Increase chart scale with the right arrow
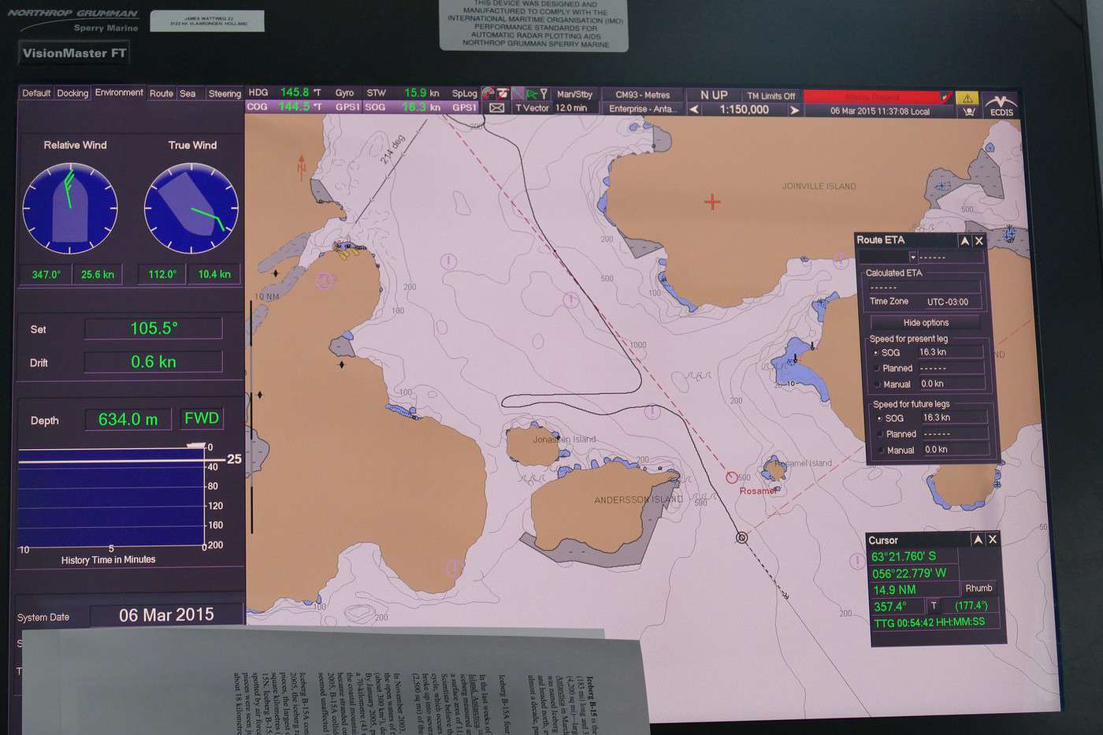1103x735 pixels. click(795, 110)
